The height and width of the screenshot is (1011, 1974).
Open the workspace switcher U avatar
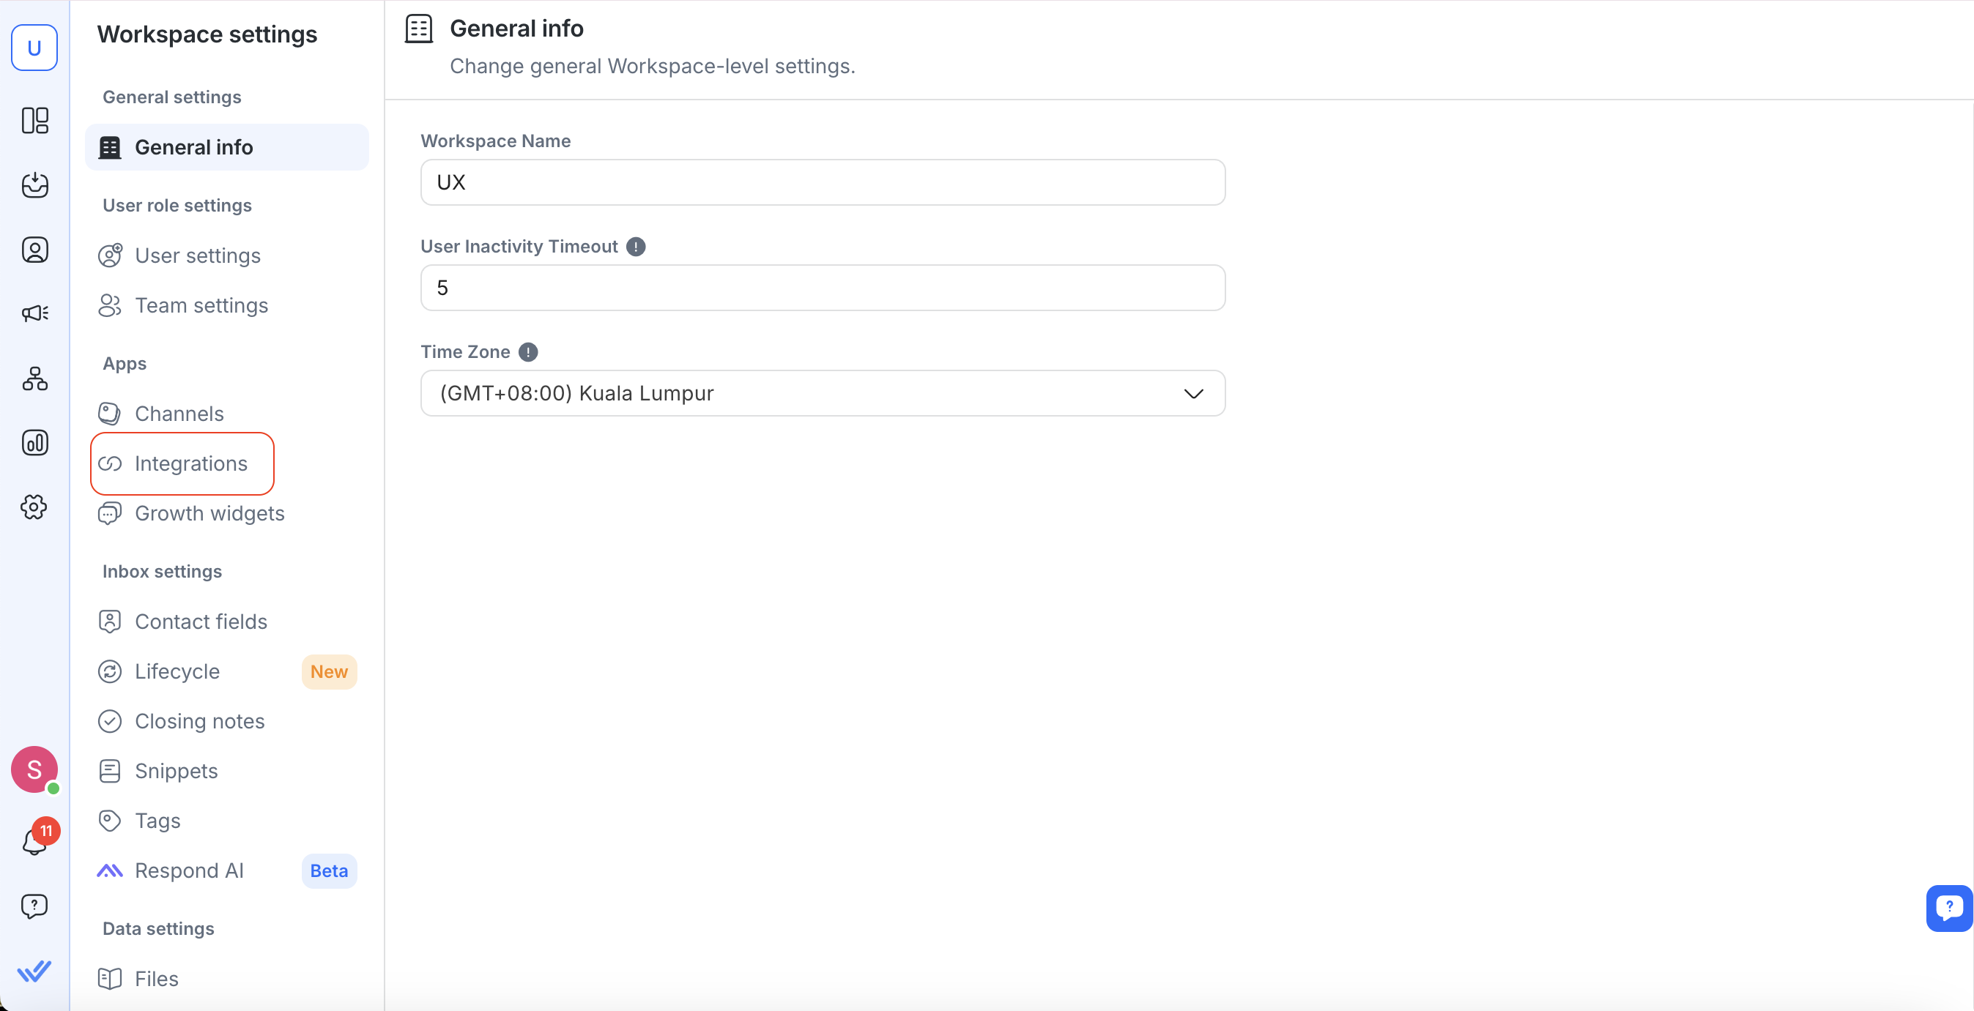[34, 48]
